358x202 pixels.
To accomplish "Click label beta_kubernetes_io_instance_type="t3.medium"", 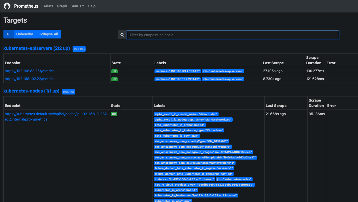I will coord(189,130).
